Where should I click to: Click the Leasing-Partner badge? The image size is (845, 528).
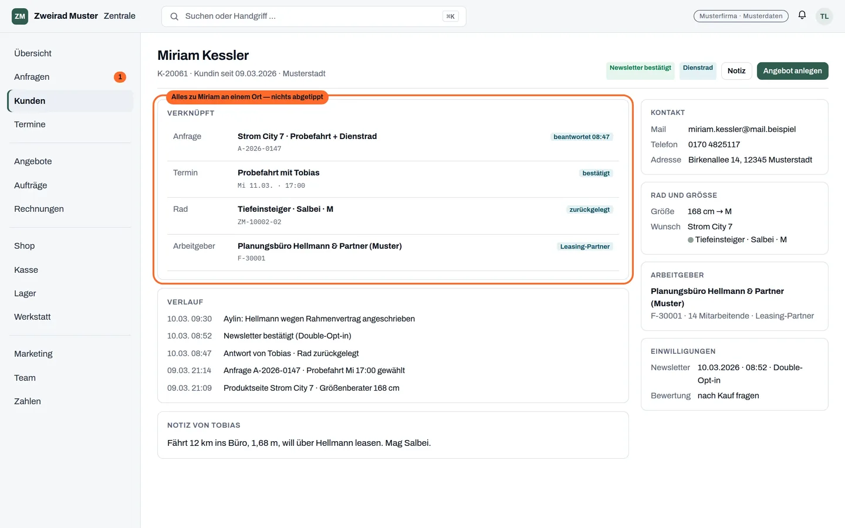pos(584,246)
